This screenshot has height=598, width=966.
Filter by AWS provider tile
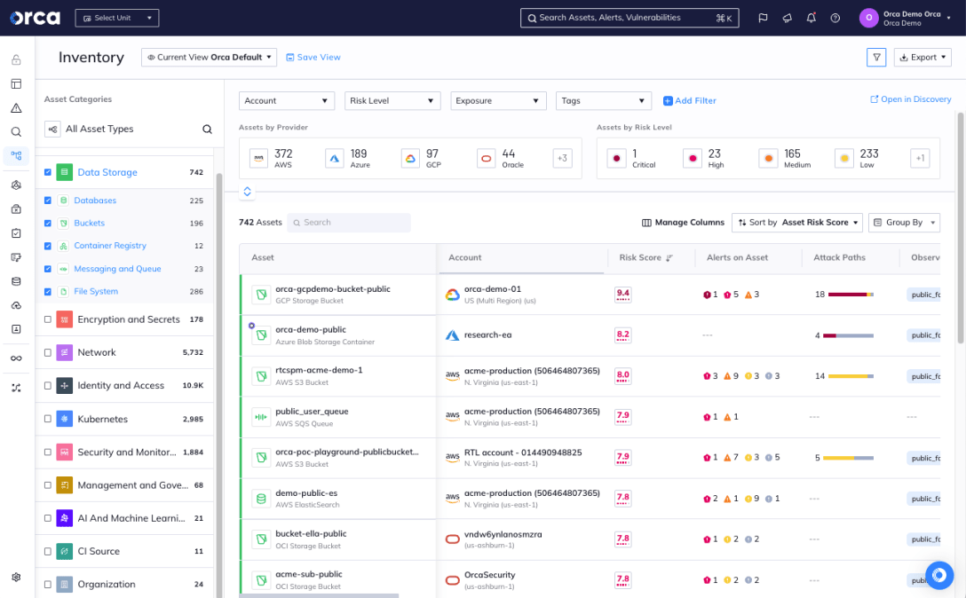point(273,158)
